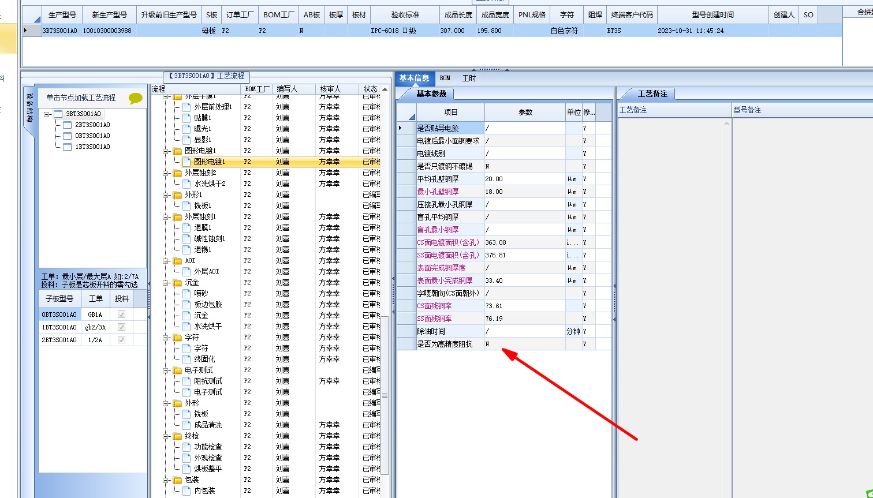
Task: Click the document icon beside 退锡1
Action: (x=186, y=249)
